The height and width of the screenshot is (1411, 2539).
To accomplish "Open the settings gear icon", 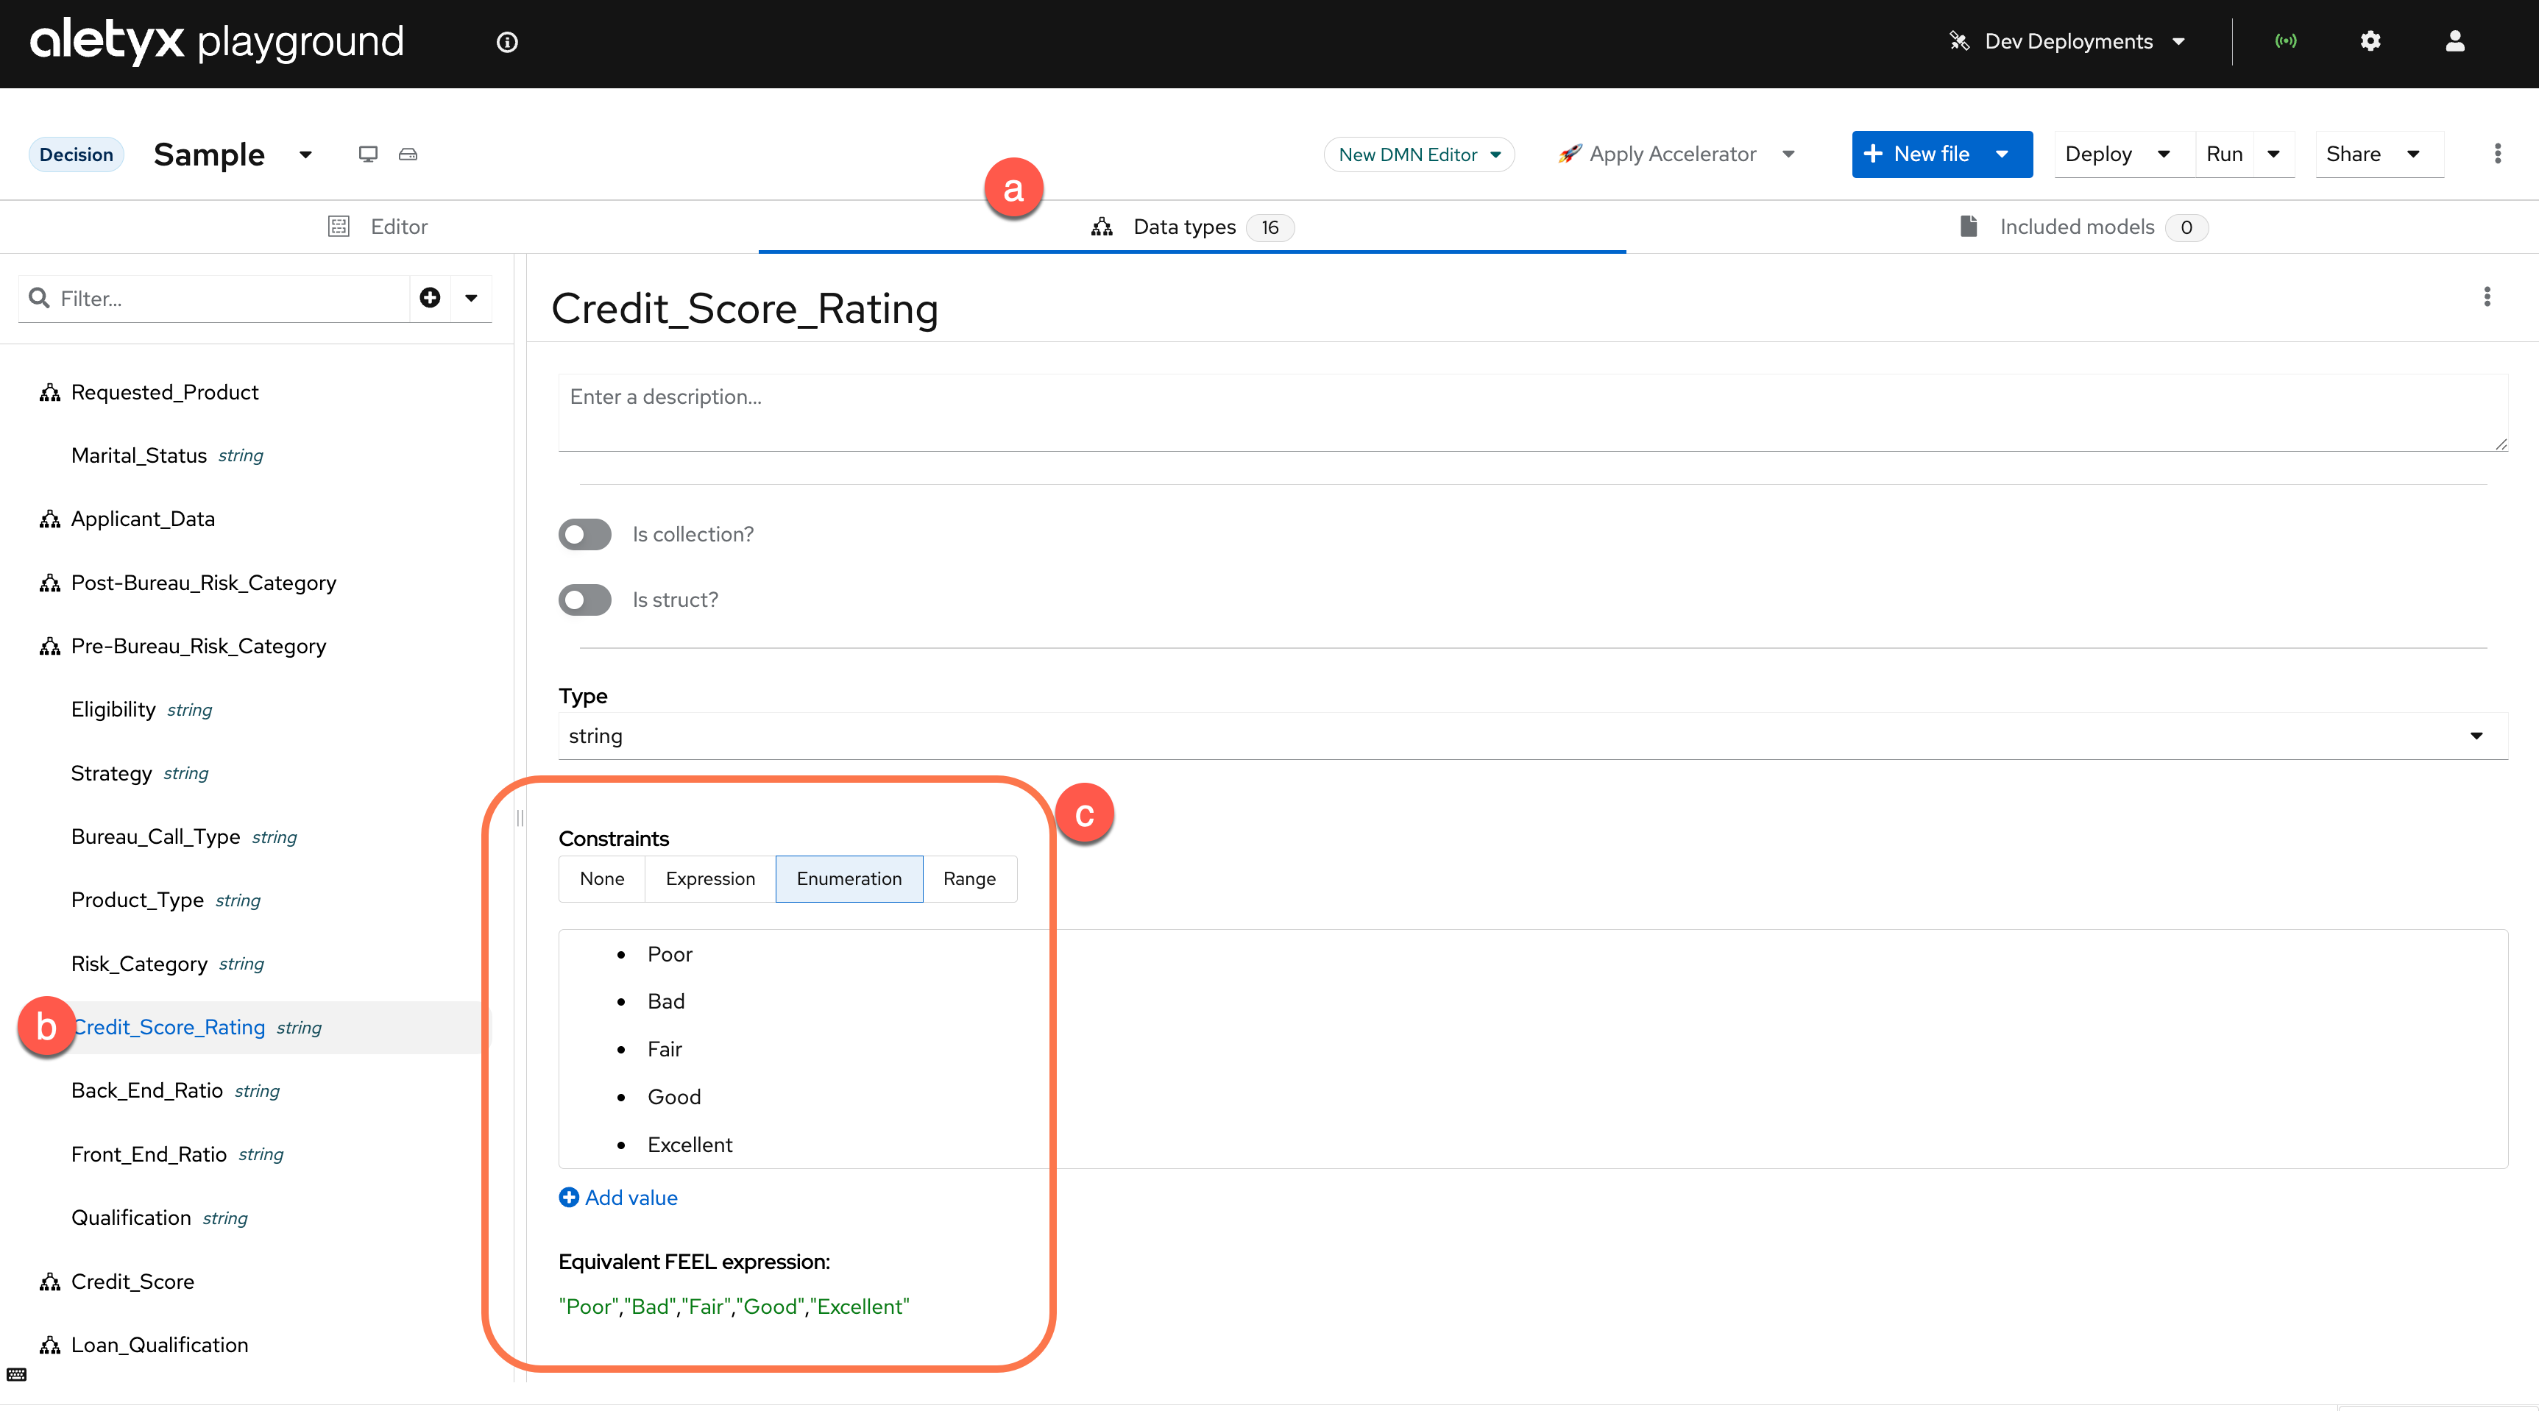I will click(x=2370, y=41).
